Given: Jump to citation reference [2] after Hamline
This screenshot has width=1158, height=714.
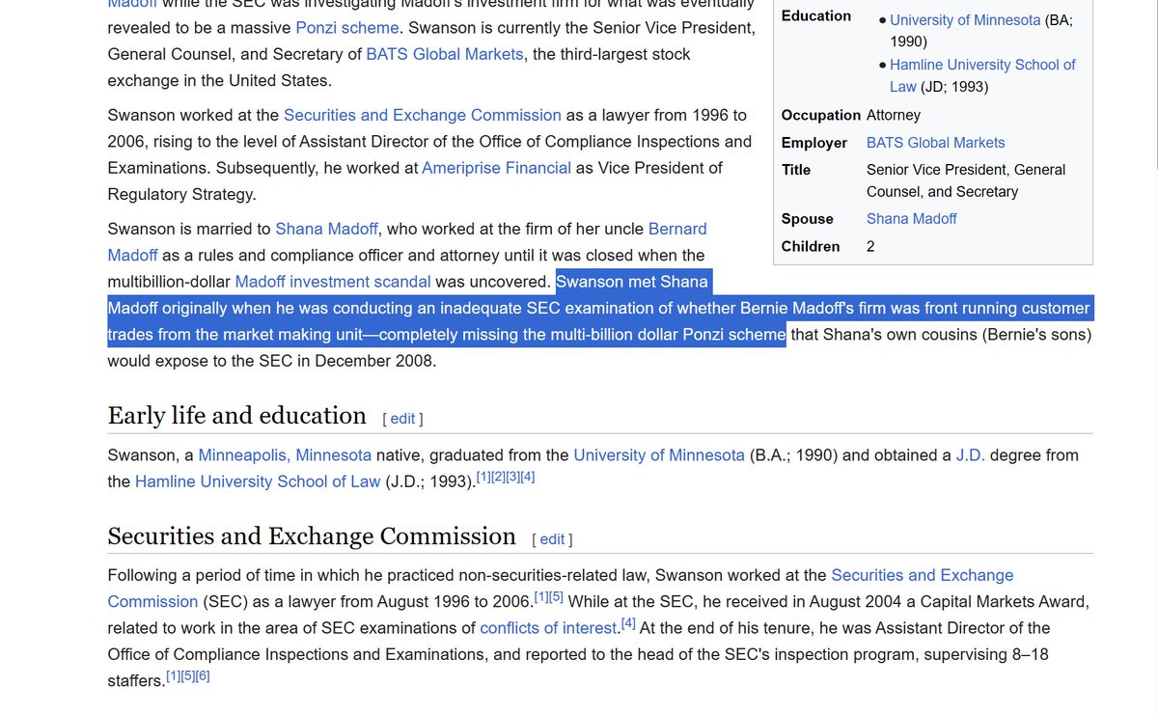Looking at the screenshot, I should [x=498, y=477].
